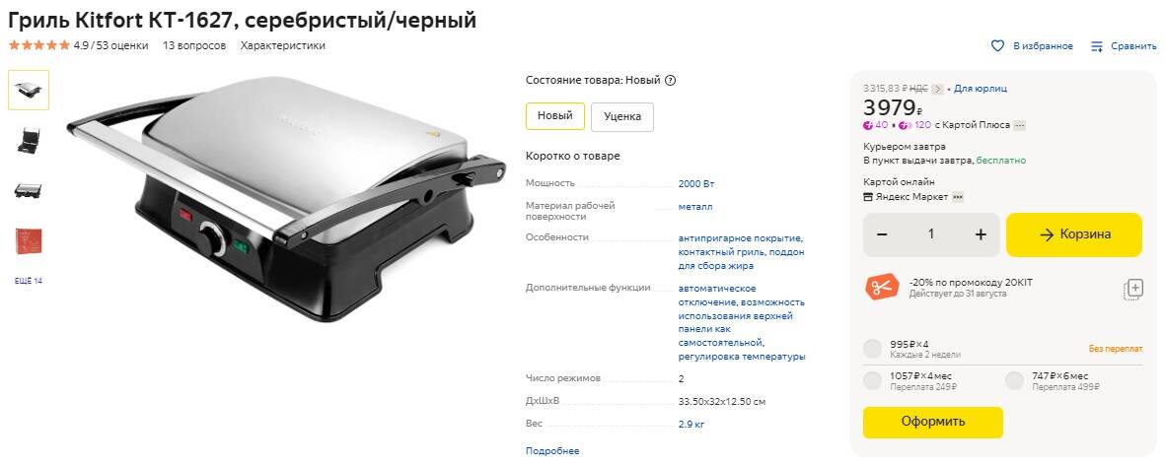Click the scissors coupon icon
The image size is (1165, 465).
[882, 287]
